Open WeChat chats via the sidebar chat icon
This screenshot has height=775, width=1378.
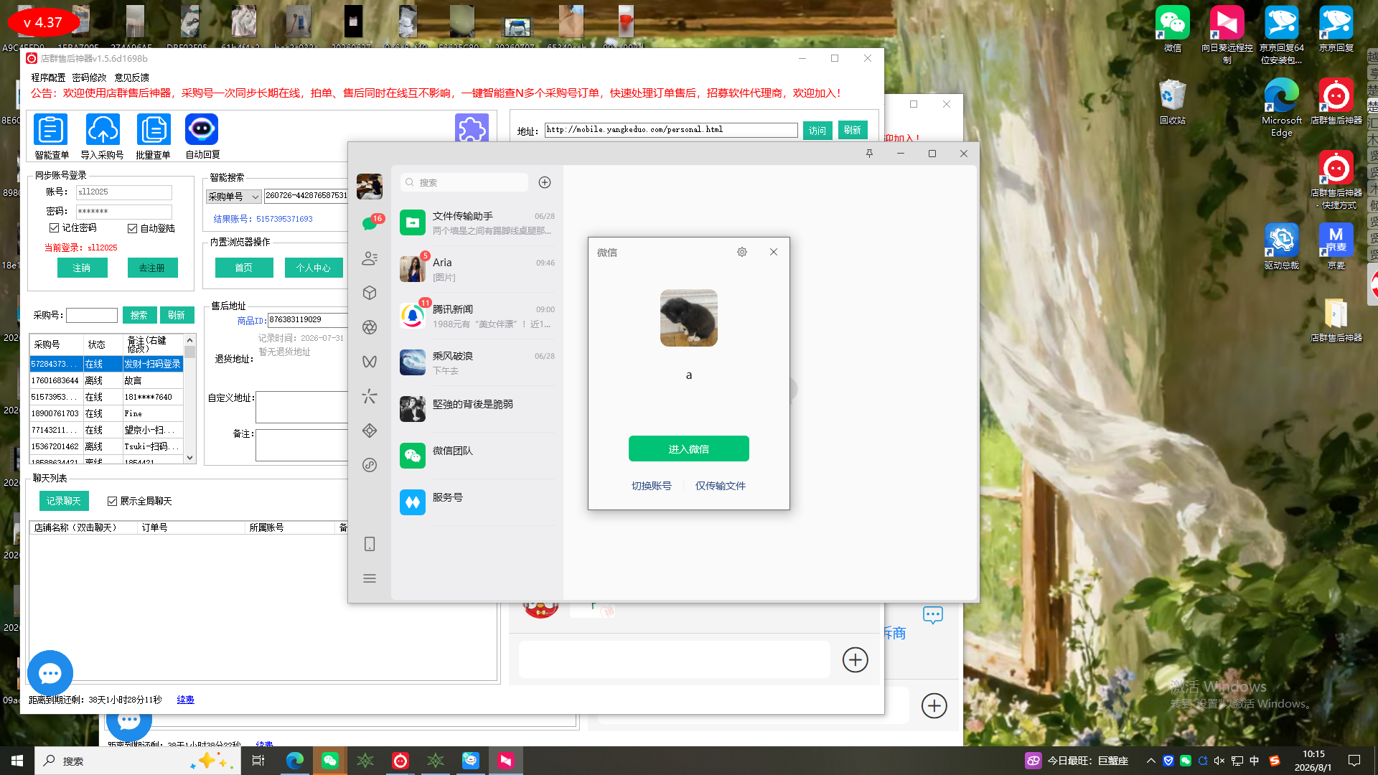point(370,224)
